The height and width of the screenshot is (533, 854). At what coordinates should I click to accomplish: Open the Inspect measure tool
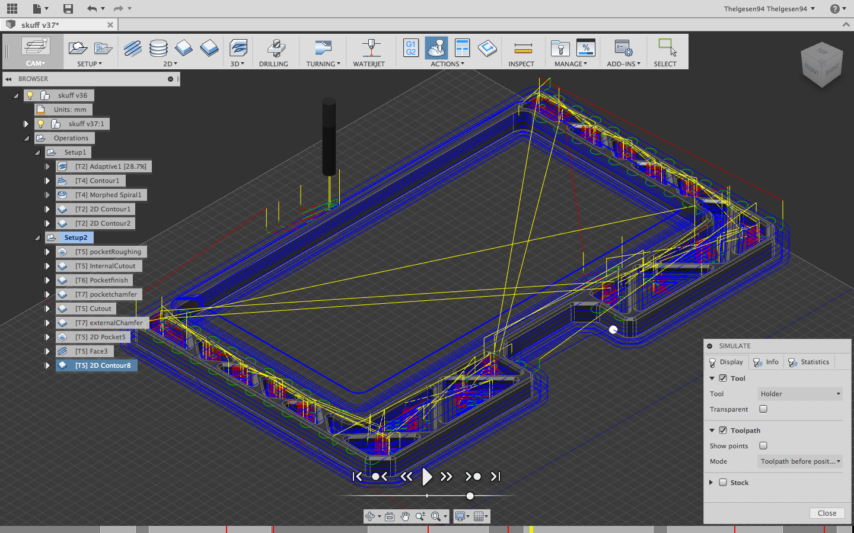pyautogui.click(x=522, y=49)
